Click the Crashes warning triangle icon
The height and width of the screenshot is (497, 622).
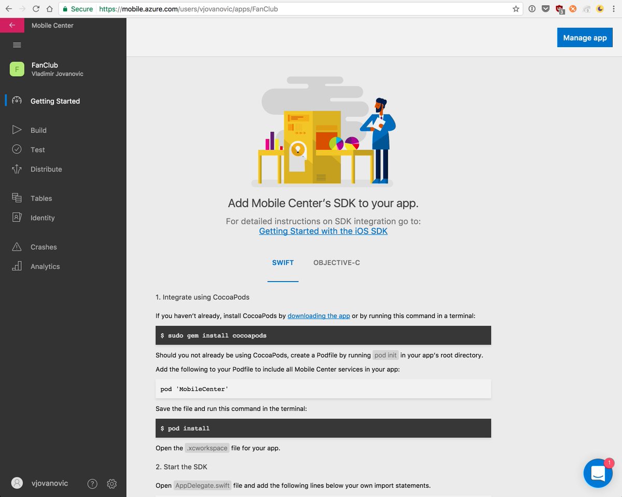tap(17, 247)
